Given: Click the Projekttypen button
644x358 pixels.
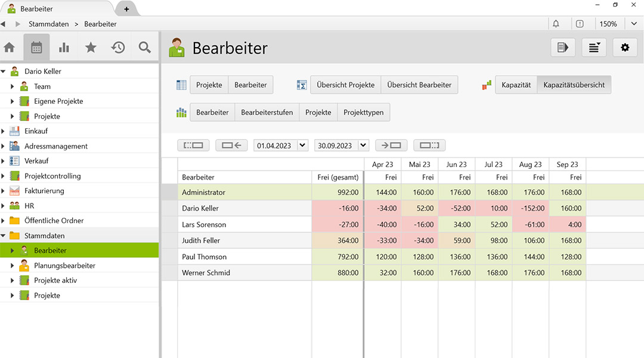Looking at the screenshot, I should coord(363,112).
